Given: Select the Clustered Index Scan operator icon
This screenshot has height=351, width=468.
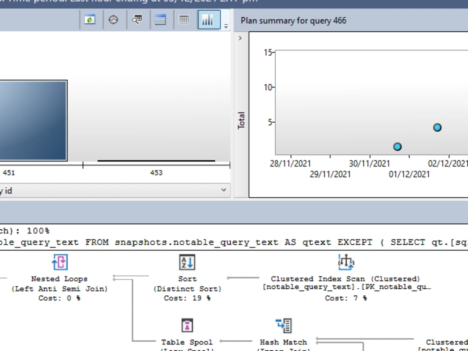Looking at the screenshot, I should 346,262.
